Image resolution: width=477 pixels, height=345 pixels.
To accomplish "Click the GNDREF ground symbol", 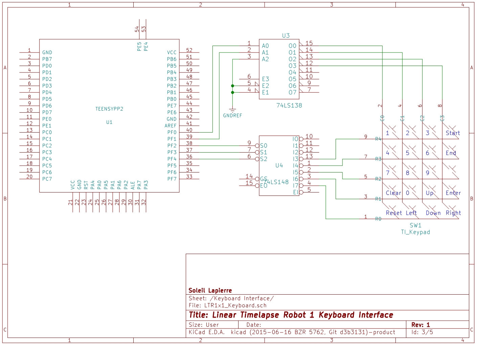I will pos(232,111).
